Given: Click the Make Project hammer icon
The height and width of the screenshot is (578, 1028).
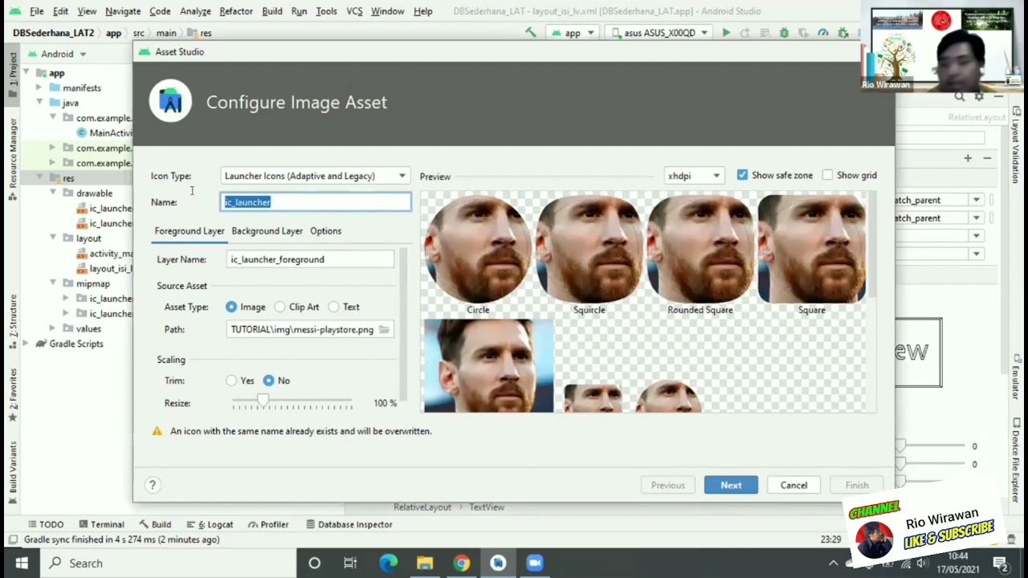Looking at the screenshot, I should point(530,33).
